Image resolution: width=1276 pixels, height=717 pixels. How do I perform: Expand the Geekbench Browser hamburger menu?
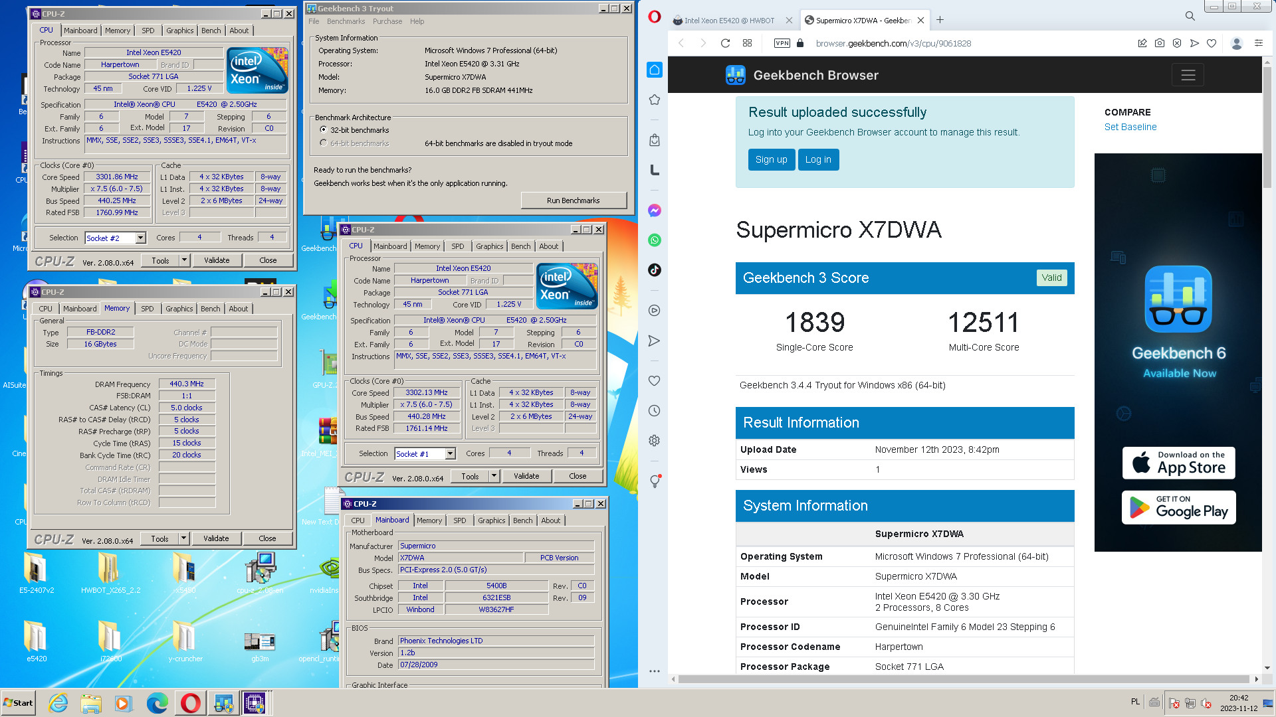pyautogui.click(x=1188, y=75)
